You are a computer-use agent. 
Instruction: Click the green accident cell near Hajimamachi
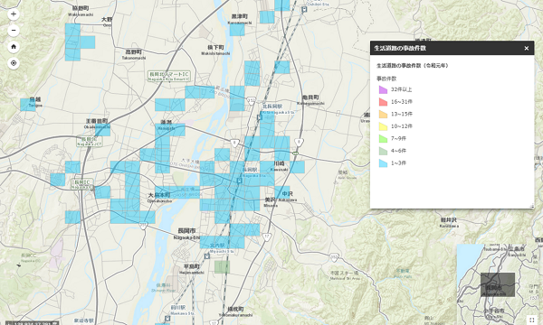(222, 267)
